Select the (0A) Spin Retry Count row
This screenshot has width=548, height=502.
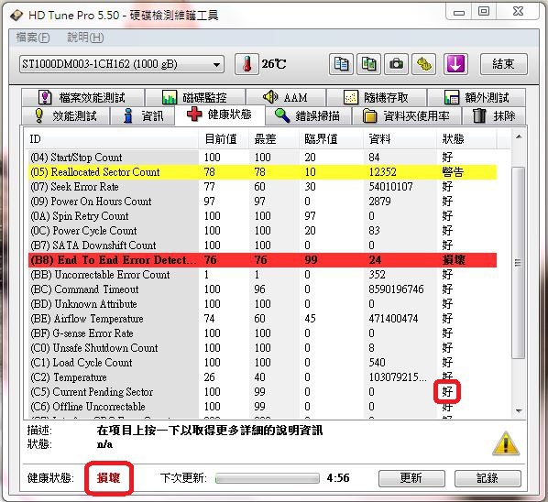pyautogui.click(x=262, y=216)
